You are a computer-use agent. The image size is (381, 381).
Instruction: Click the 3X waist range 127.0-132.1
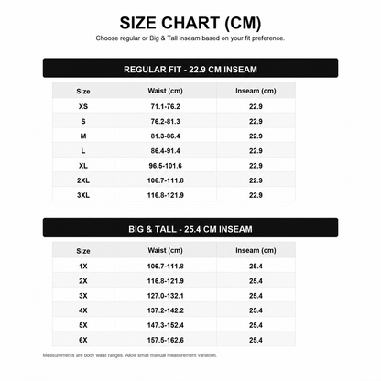(x=165, y=296)
